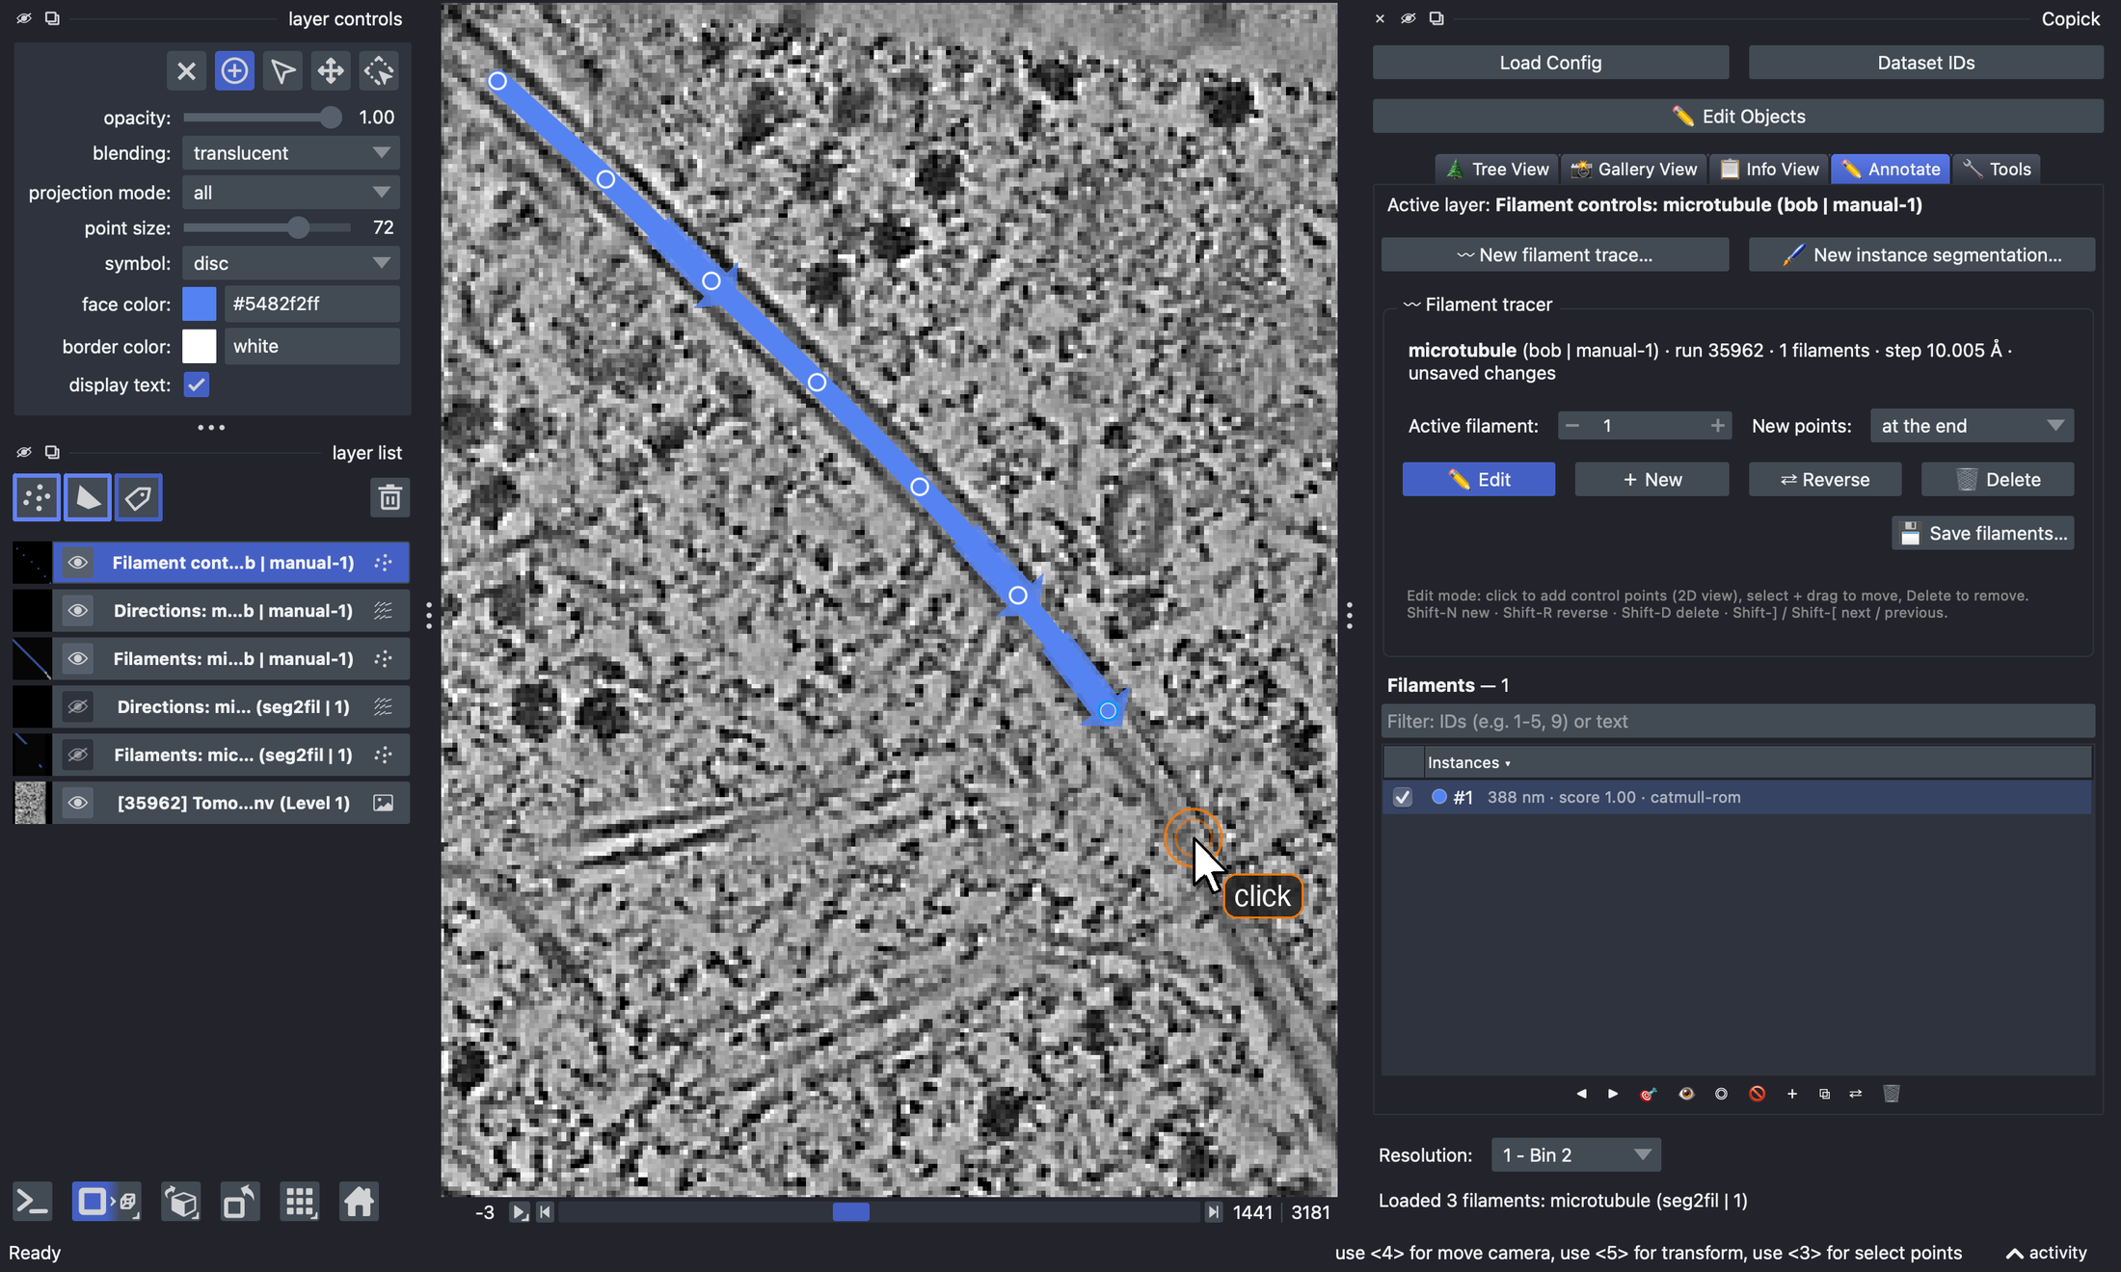Toggle display text checkbox
The width and height of the screenshot is (2121, 1272).
197,384
